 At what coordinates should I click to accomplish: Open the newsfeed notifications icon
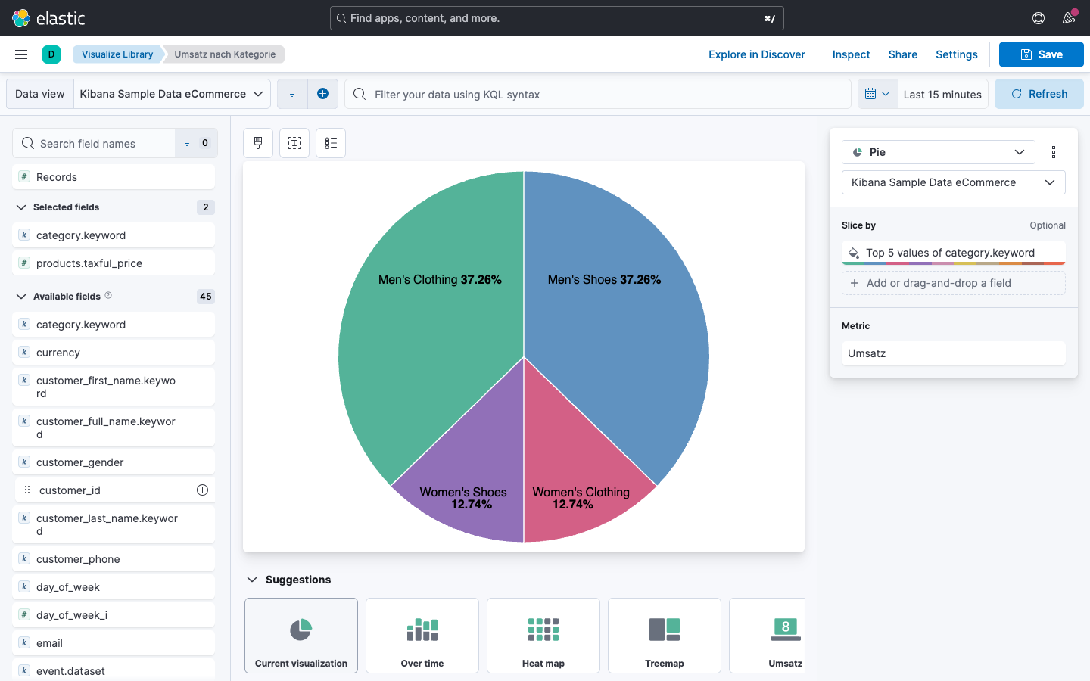coord(1069,18)
